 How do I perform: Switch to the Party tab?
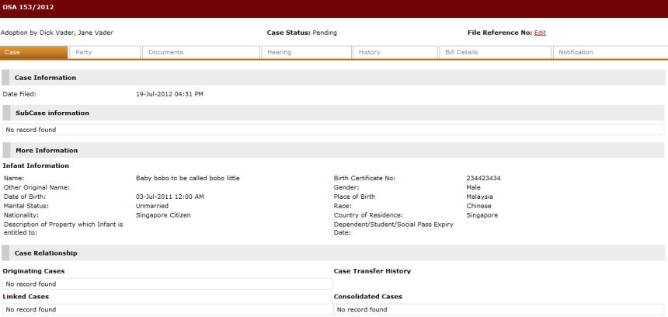click(104, 52)
